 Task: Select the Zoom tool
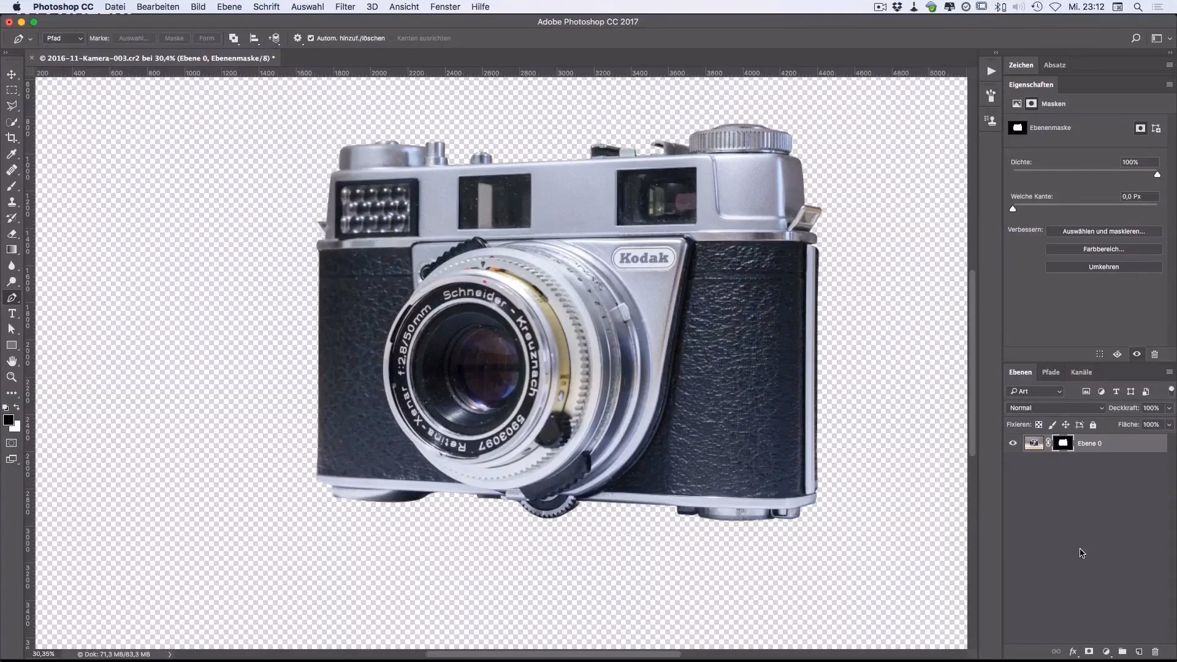[12, 377]
